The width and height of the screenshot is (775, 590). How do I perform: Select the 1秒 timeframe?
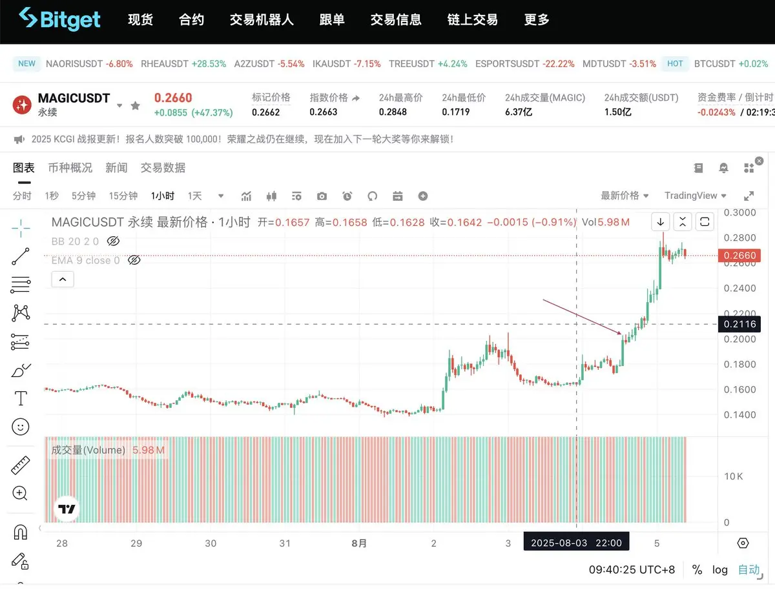[52, 196]
